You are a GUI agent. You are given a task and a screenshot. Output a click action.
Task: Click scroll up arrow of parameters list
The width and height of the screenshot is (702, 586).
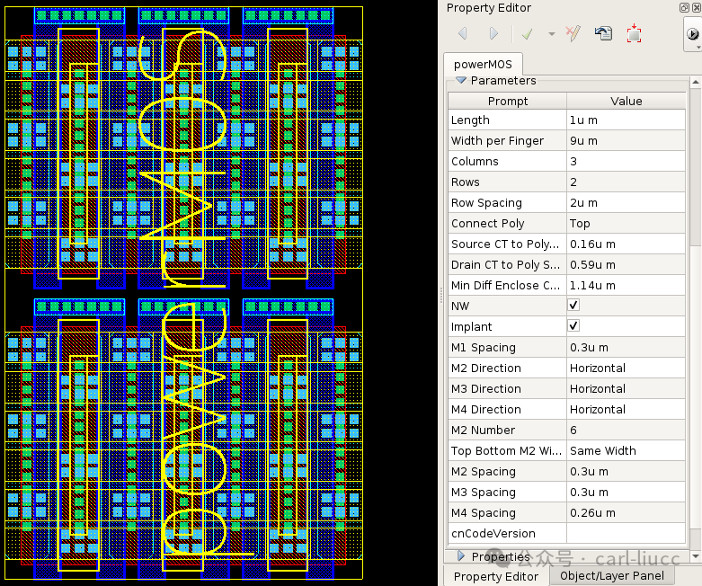(x=696, y=82)
